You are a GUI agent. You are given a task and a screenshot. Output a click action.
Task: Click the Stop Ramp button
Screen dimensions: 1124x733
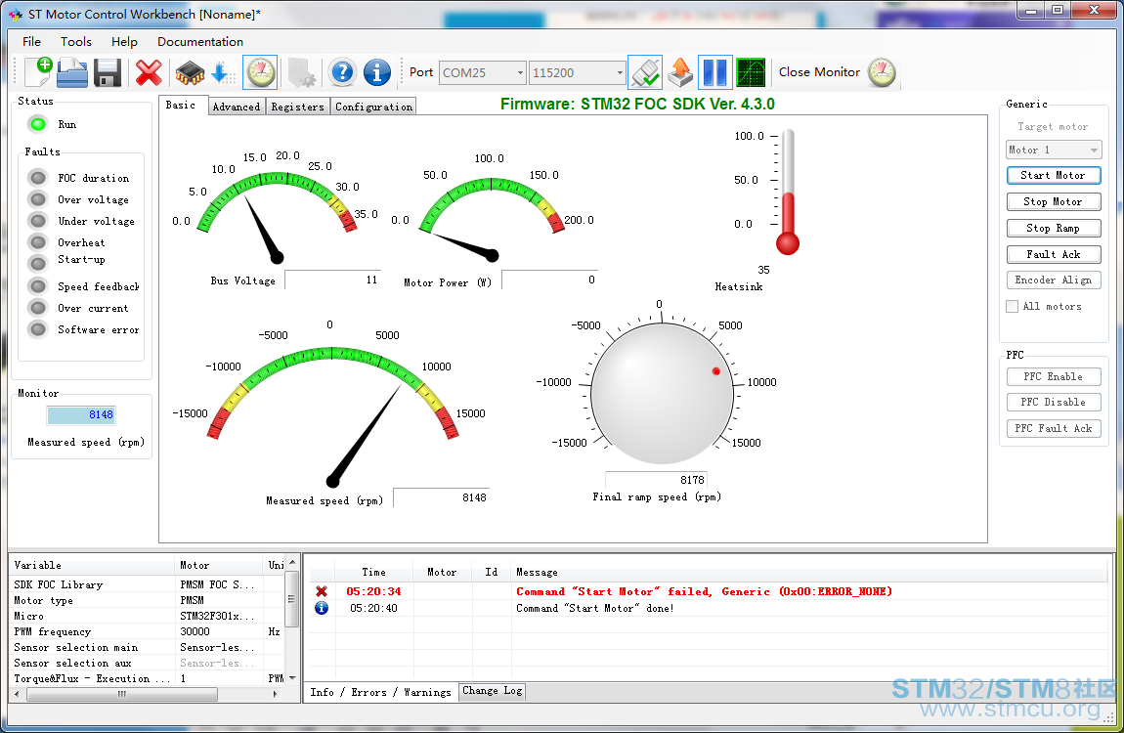pyautogui.click(x=1053, y=228)
